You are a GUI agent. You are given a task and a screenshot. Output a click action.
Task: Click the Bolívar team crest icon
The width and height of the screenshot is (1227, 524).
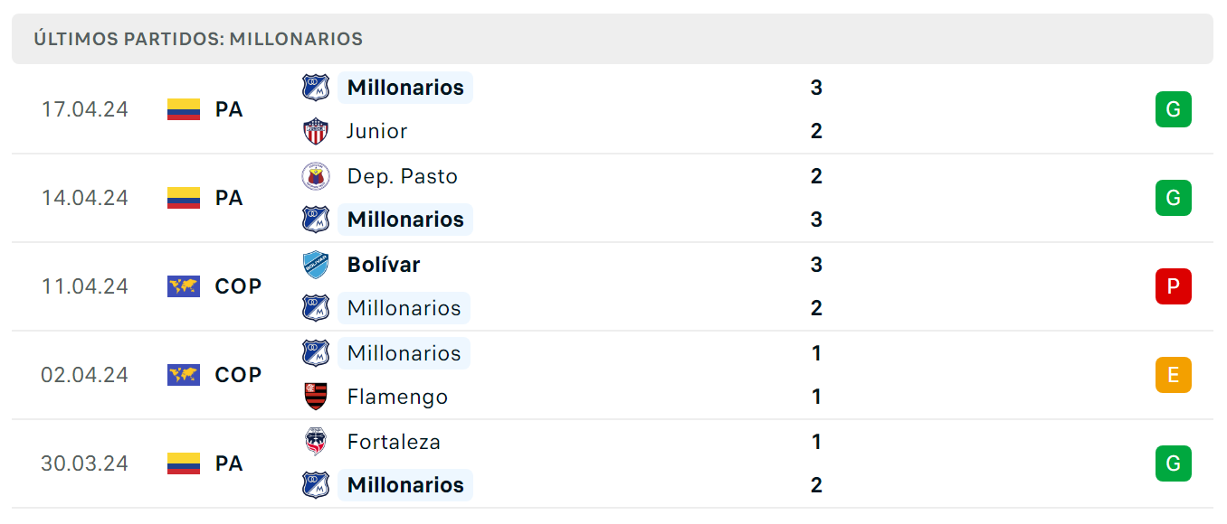[315, 265]
